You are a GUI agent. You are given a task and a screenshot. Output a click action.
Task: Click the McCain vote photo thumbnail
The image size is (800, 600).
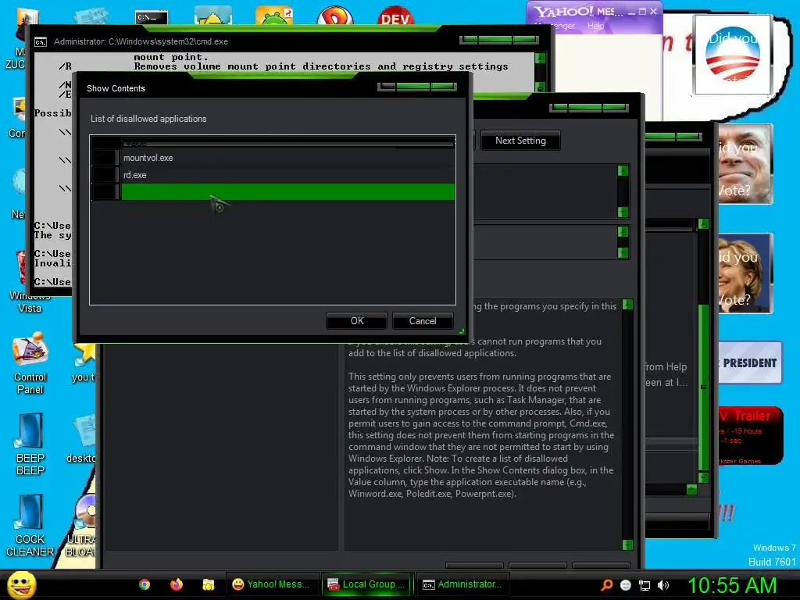tap(745, 164)
